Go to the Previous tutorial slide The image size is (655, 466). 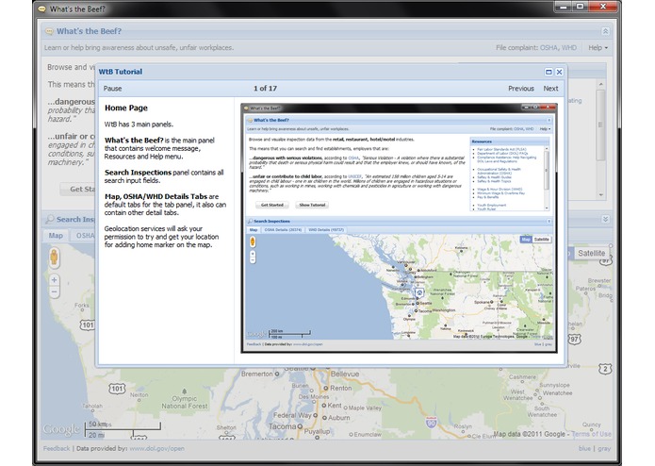(x=521, y=89)
